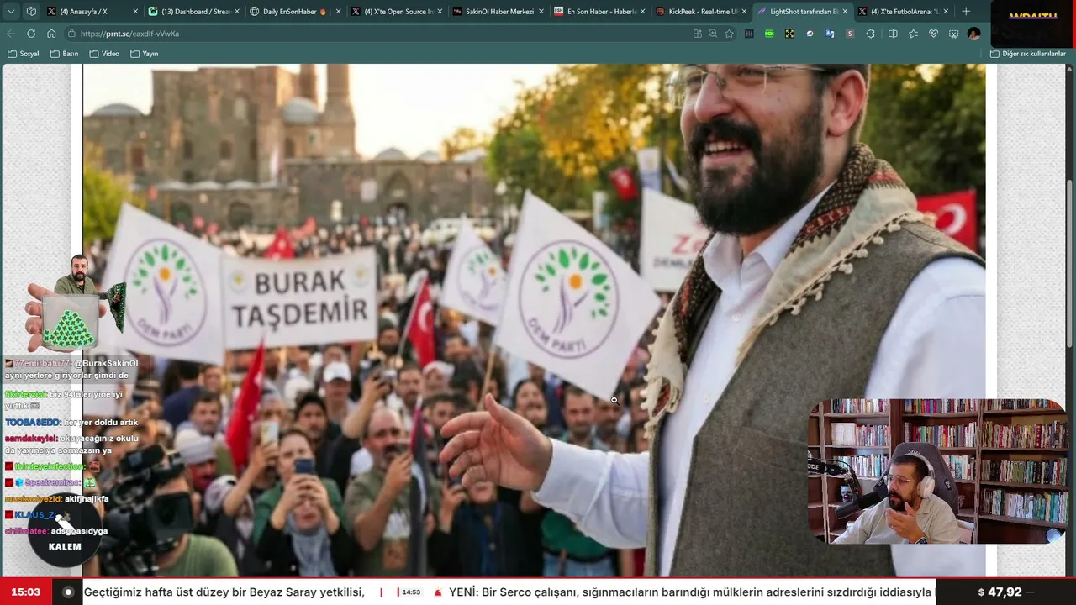
Task: Close the X'te FutbolArena tab
Action: 946,12
